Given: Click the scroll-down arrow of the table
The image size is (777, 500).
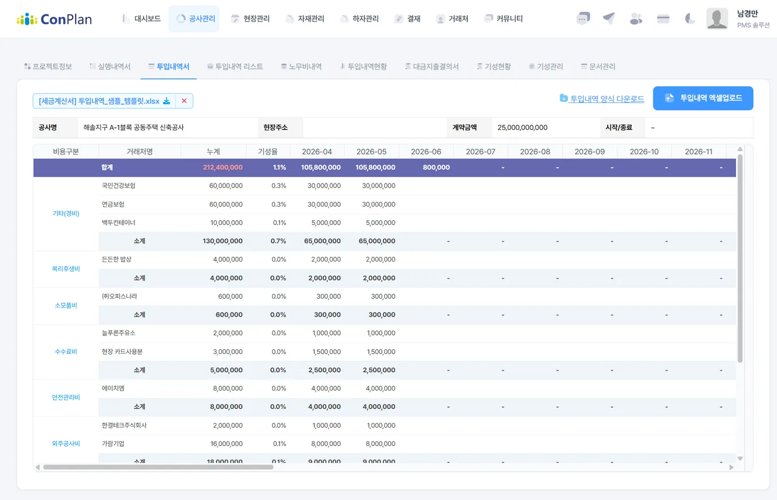Looking at the screenshot, I should [740, 458].
